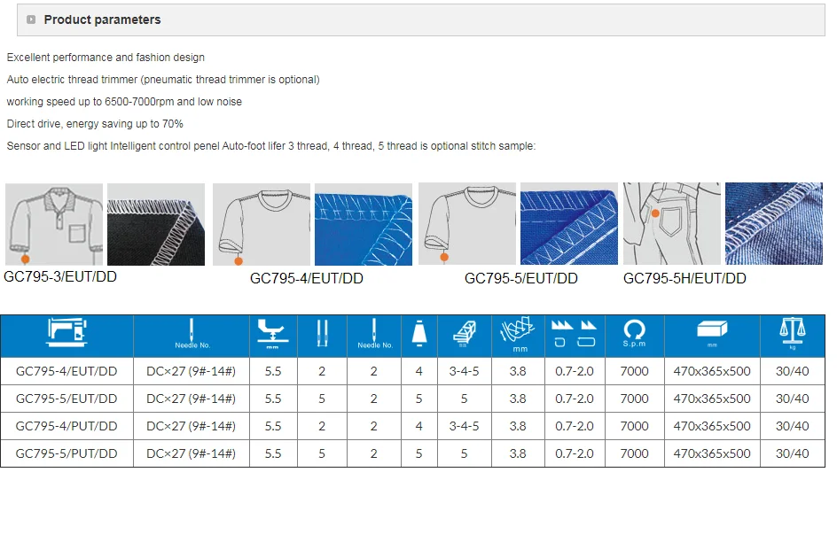Click 470x365x500 in the GC795-5/EUT/DD row
The height and width of the screenshot is (542, 837).
(712, 399)
